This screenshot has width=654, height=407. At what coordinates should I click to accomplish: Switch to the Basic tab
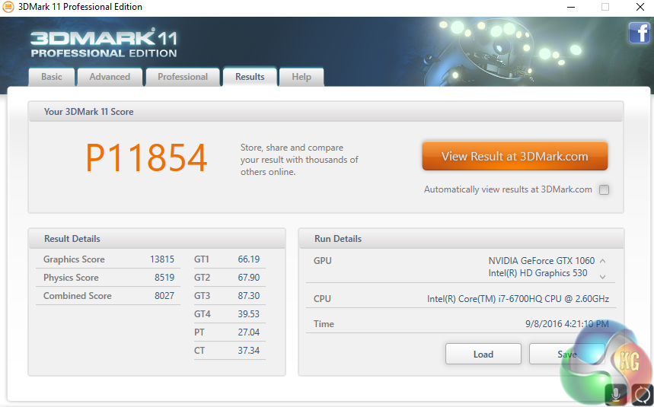pos(52,77)
